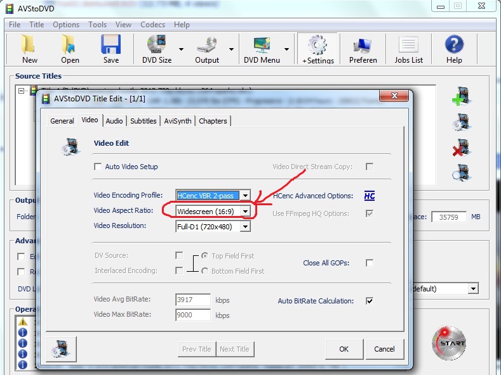Click the film gear button at dialog bottom-left
The height and width of the screenshot is (375, 501).
[x=61, y=349]
